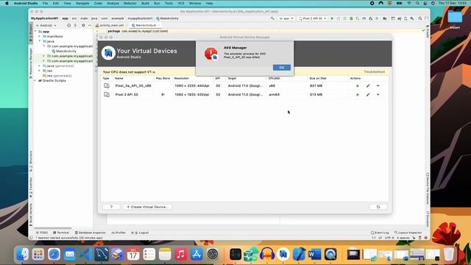Refresh the virtual devices list
Image resolution: width=471 pixels, height=265 pixels.
point(378,207)
